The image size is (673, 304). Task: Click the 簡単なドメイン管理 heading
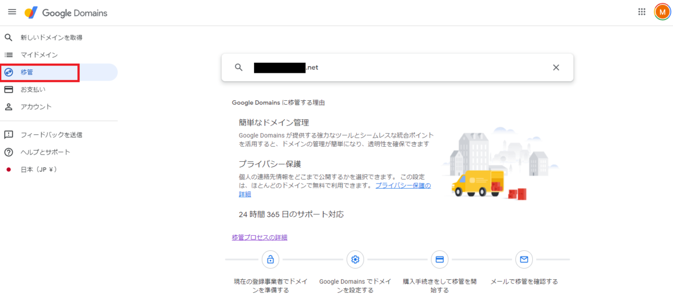coord(274,122)
